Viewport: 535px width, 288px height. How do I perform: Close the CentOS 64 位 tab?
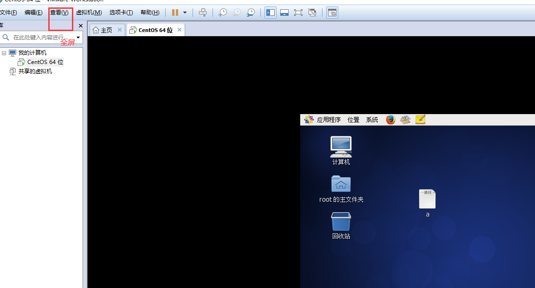(180, 30)
